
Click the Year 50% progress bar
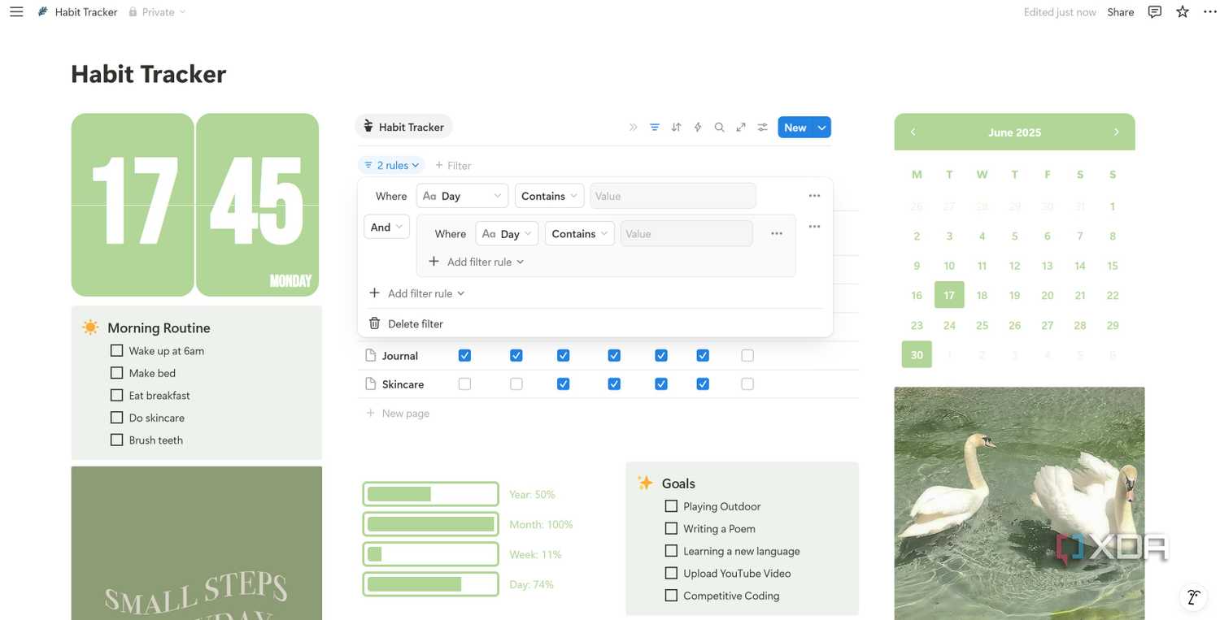tap(430, 494)
